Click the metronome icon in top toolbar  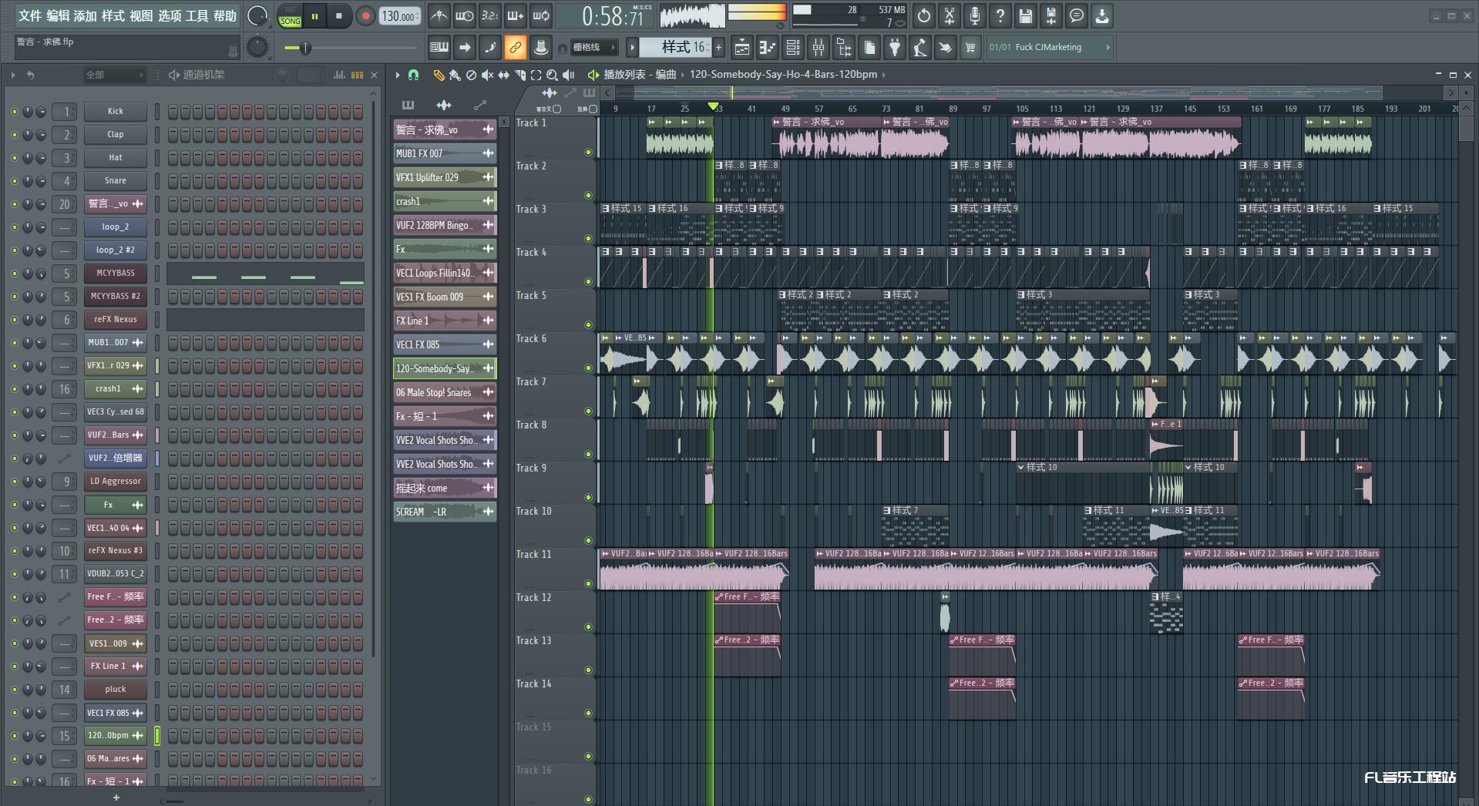click(439, 15)
